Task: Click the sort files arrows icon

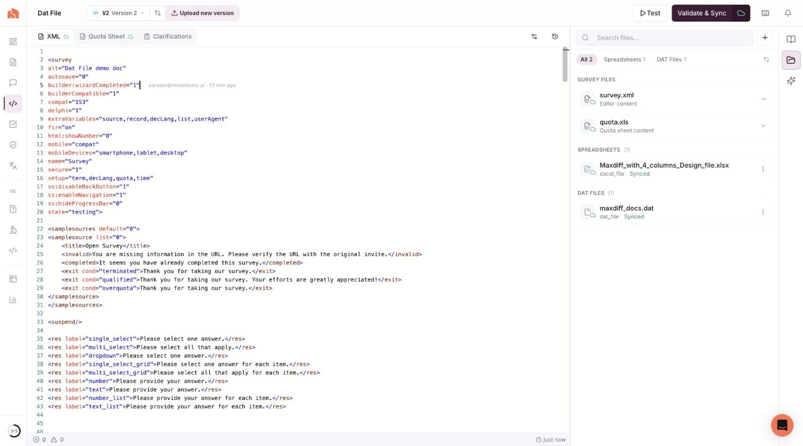Action: [x=766, y=60]
